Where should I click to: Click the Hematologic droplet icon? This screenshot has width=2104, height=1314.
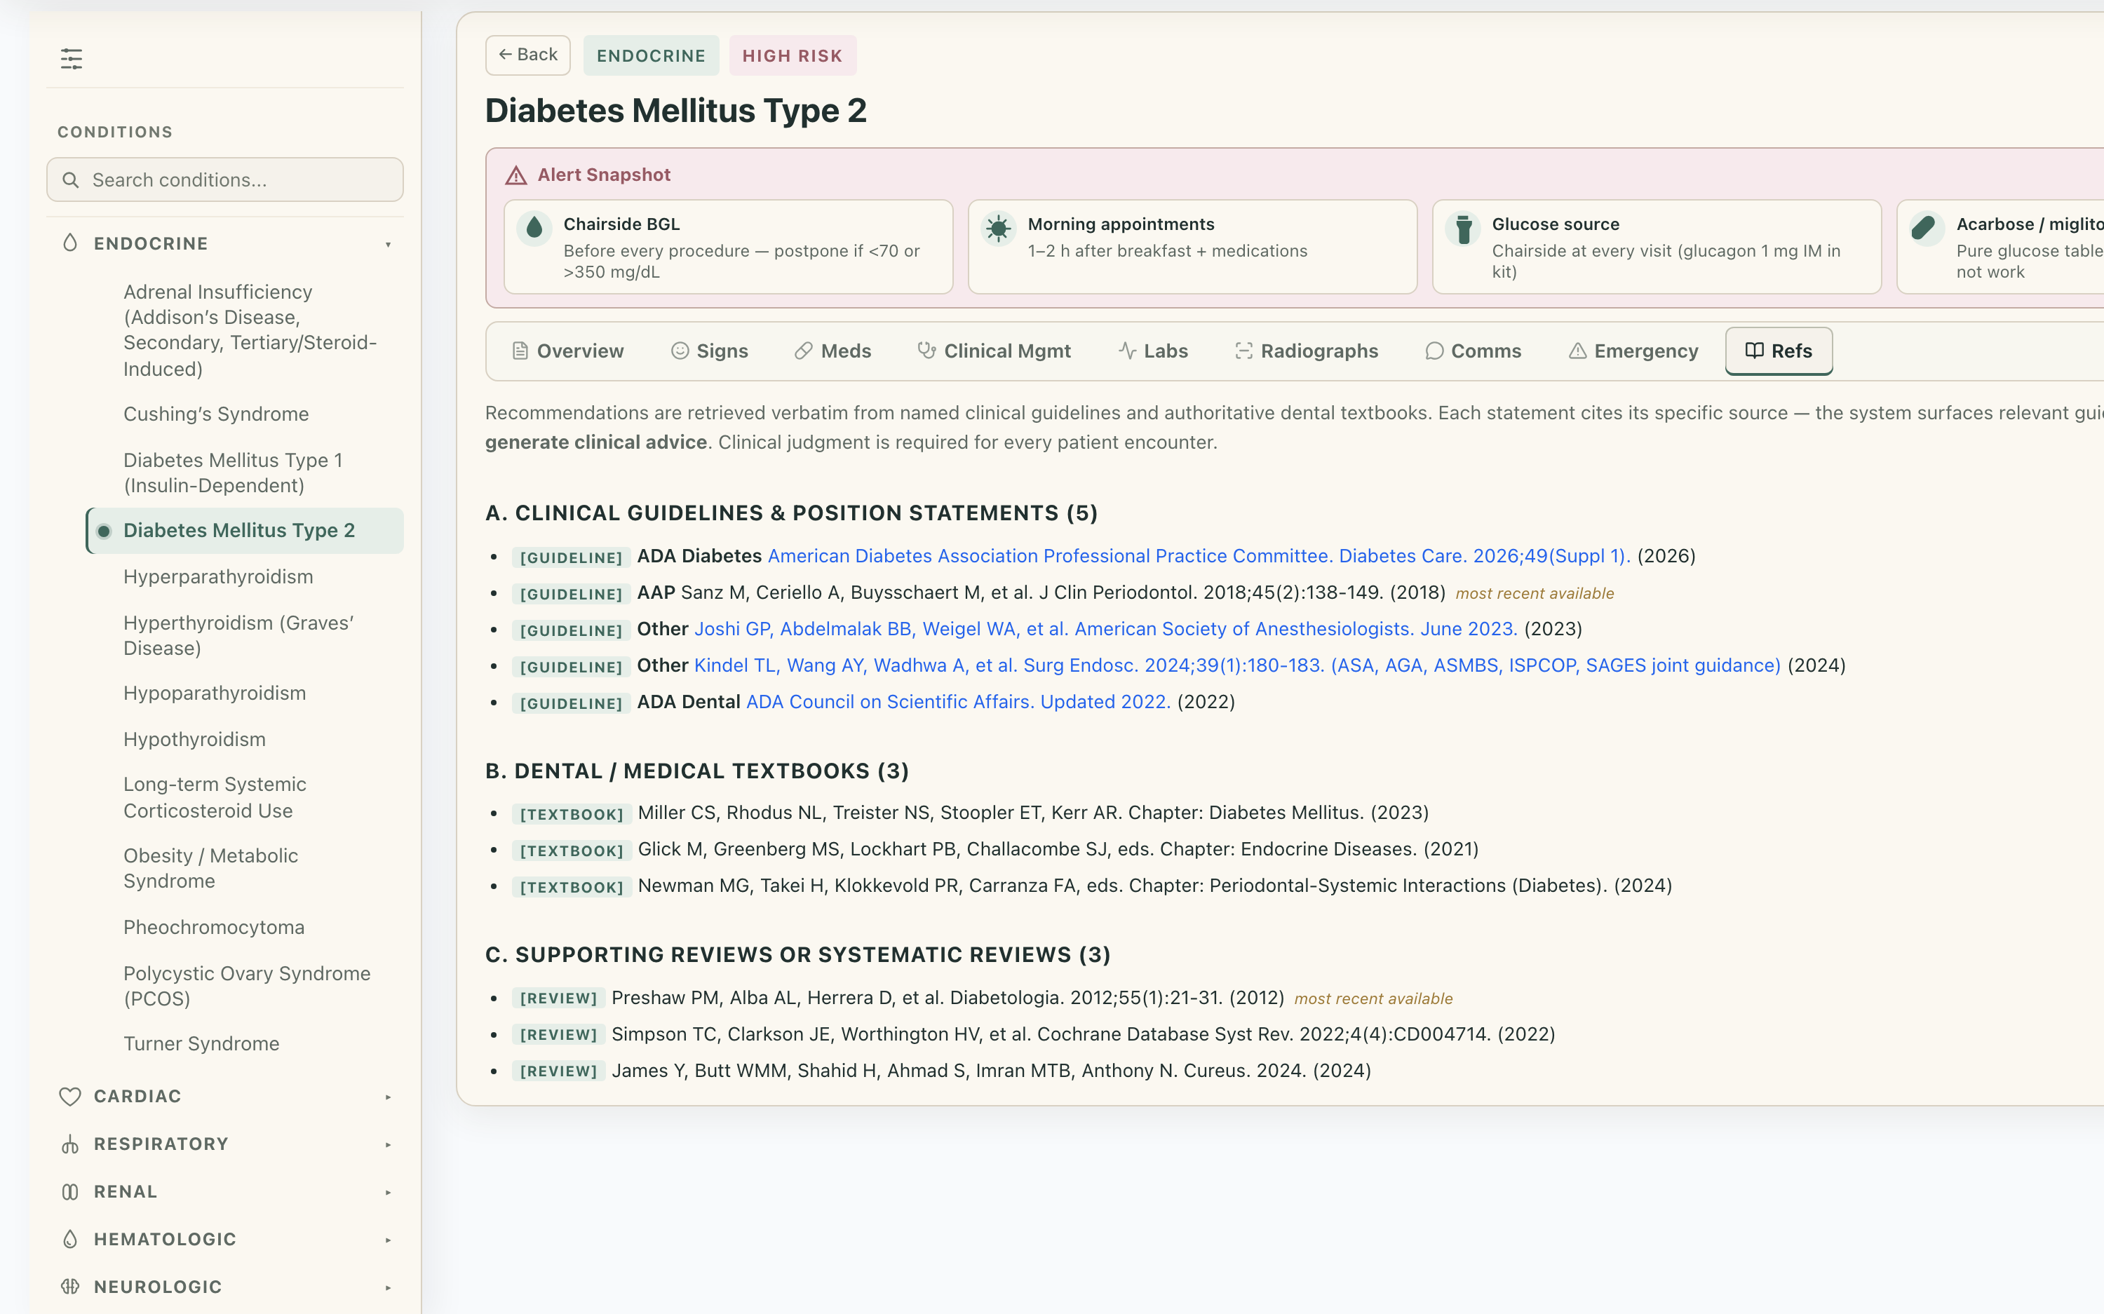click(x=70, y=1239)
